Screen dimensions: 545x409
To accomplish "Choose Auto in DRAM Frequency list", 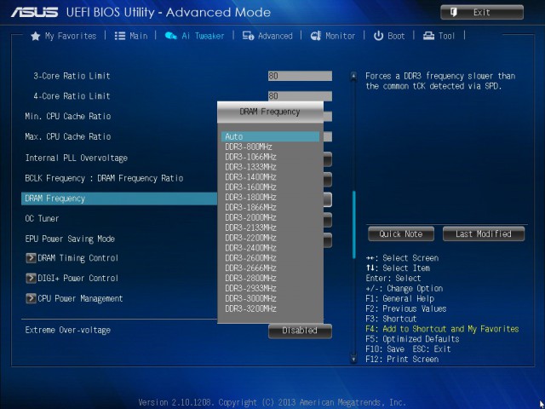I will [270, 136].
